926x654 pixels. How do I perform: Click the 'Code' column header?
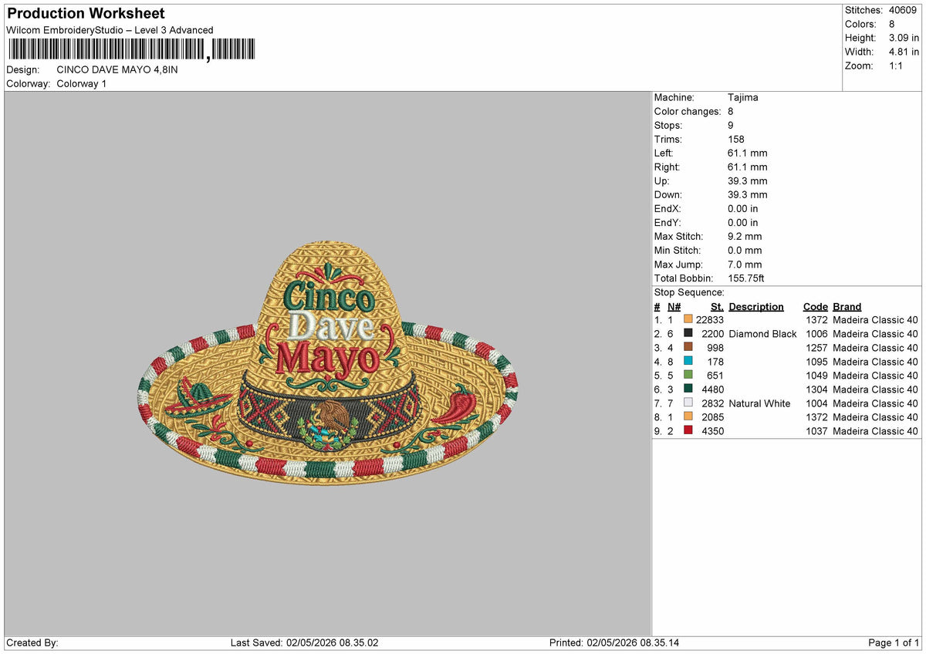(815, 306)
